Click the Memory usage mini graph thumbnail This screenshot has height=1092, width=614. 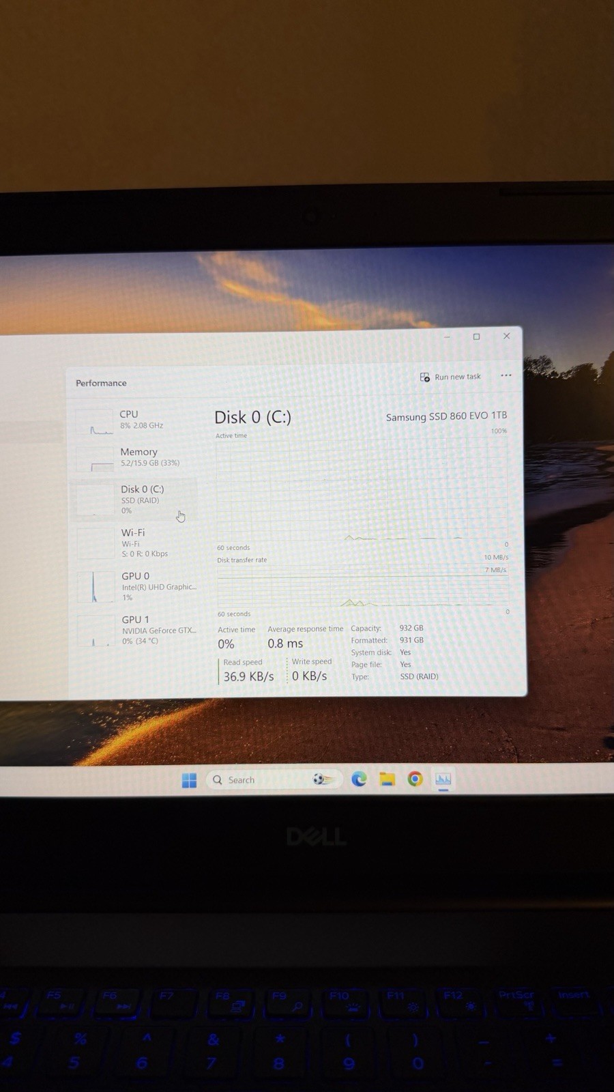tap(95, 460)
